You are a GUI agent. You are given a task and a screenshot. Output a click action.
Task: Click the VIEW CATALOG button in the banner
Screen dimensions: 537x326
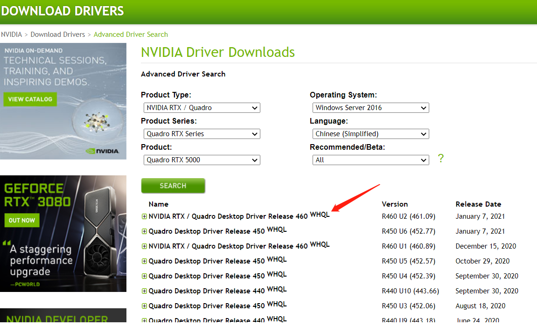click(x=30, y=99)
